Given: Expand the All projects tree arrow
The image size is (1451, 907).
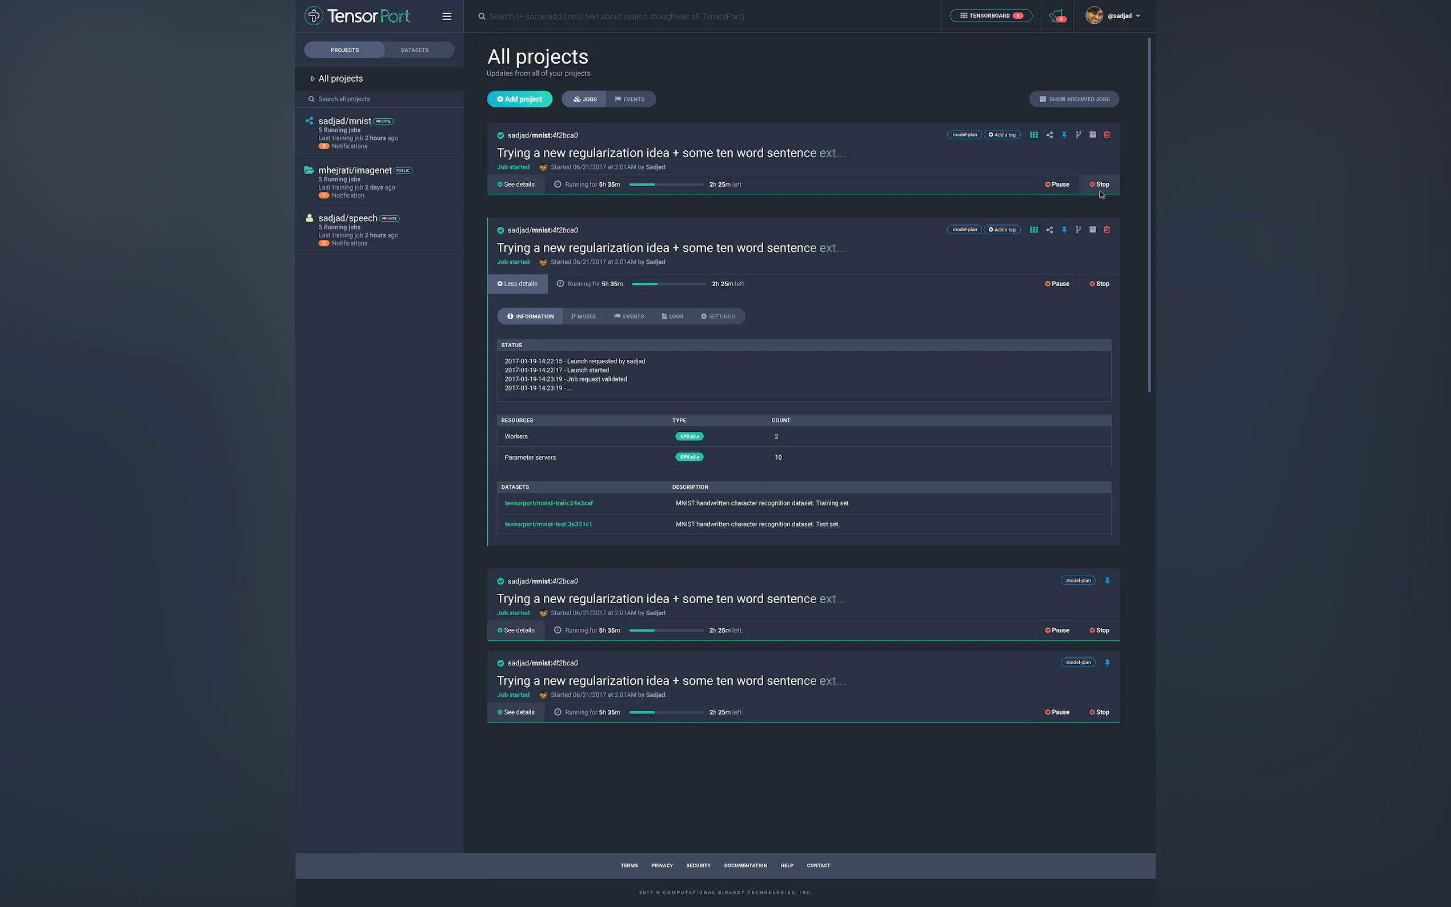Looking at the screenshot, I should click(312, 79).
